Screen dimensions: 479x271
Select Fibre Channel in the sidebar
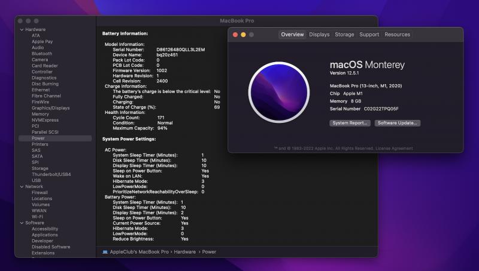46,96
